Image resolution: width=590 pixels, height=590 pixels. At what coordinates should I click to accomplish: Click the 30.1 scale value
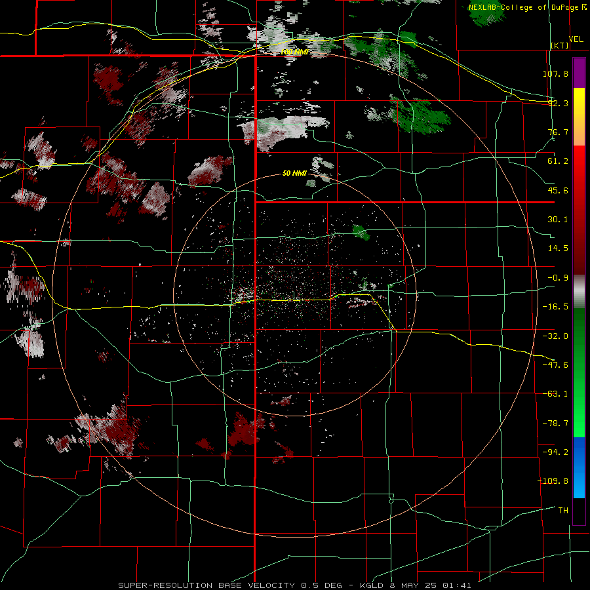pos(558,220)
